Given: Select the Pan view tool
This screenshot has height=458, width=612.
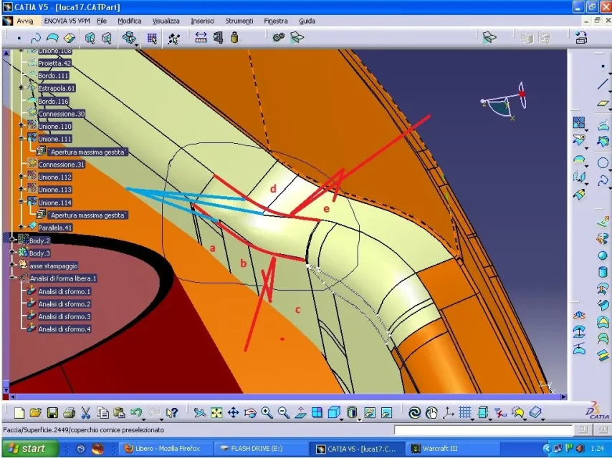Looking at the screenshot, I should 233,412.
